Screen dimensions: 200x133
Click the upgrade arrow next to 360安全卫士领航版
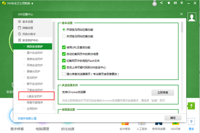32,4
